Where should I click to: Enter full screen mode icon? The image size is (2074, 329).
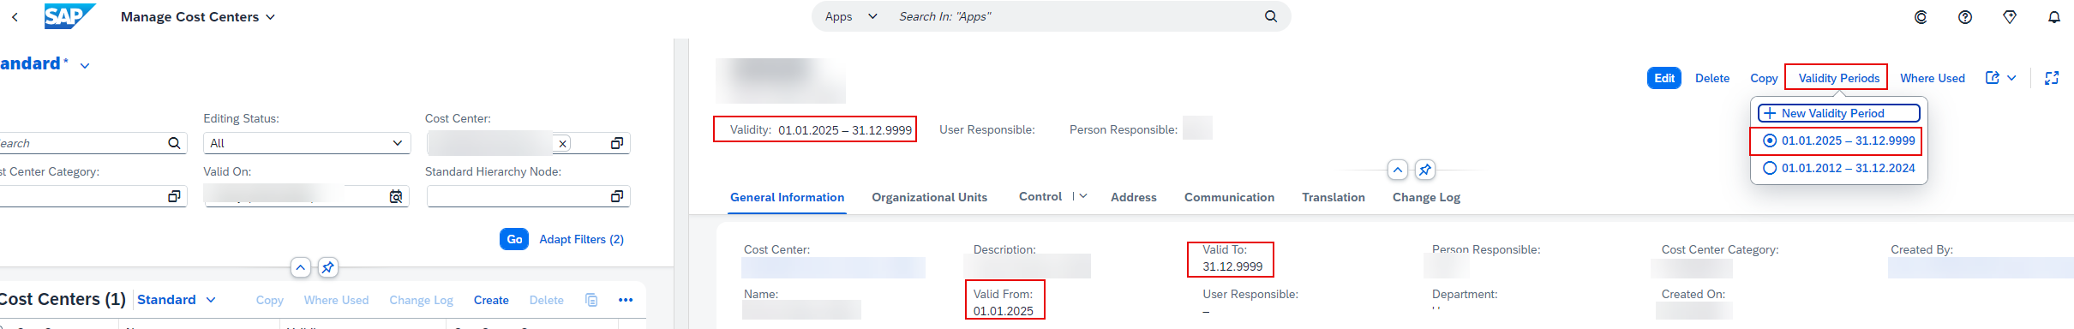pyautogui.click(x=2052, y=78)
